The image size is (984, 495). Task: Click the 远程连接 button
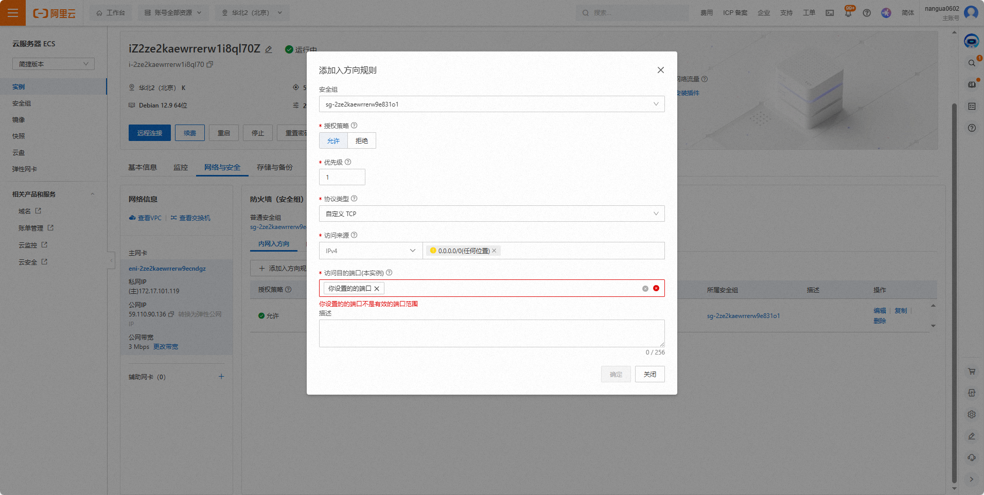point(149,133)
